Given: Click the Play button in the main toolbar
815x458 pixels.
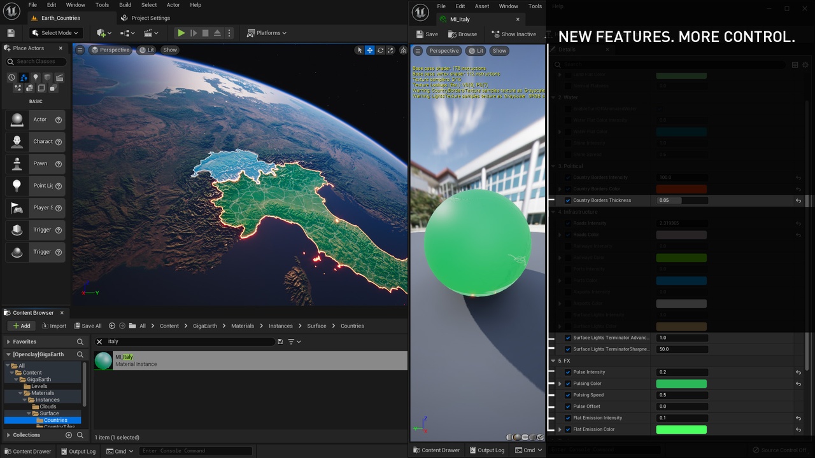Looking at the screenshot, I should 181,33.
